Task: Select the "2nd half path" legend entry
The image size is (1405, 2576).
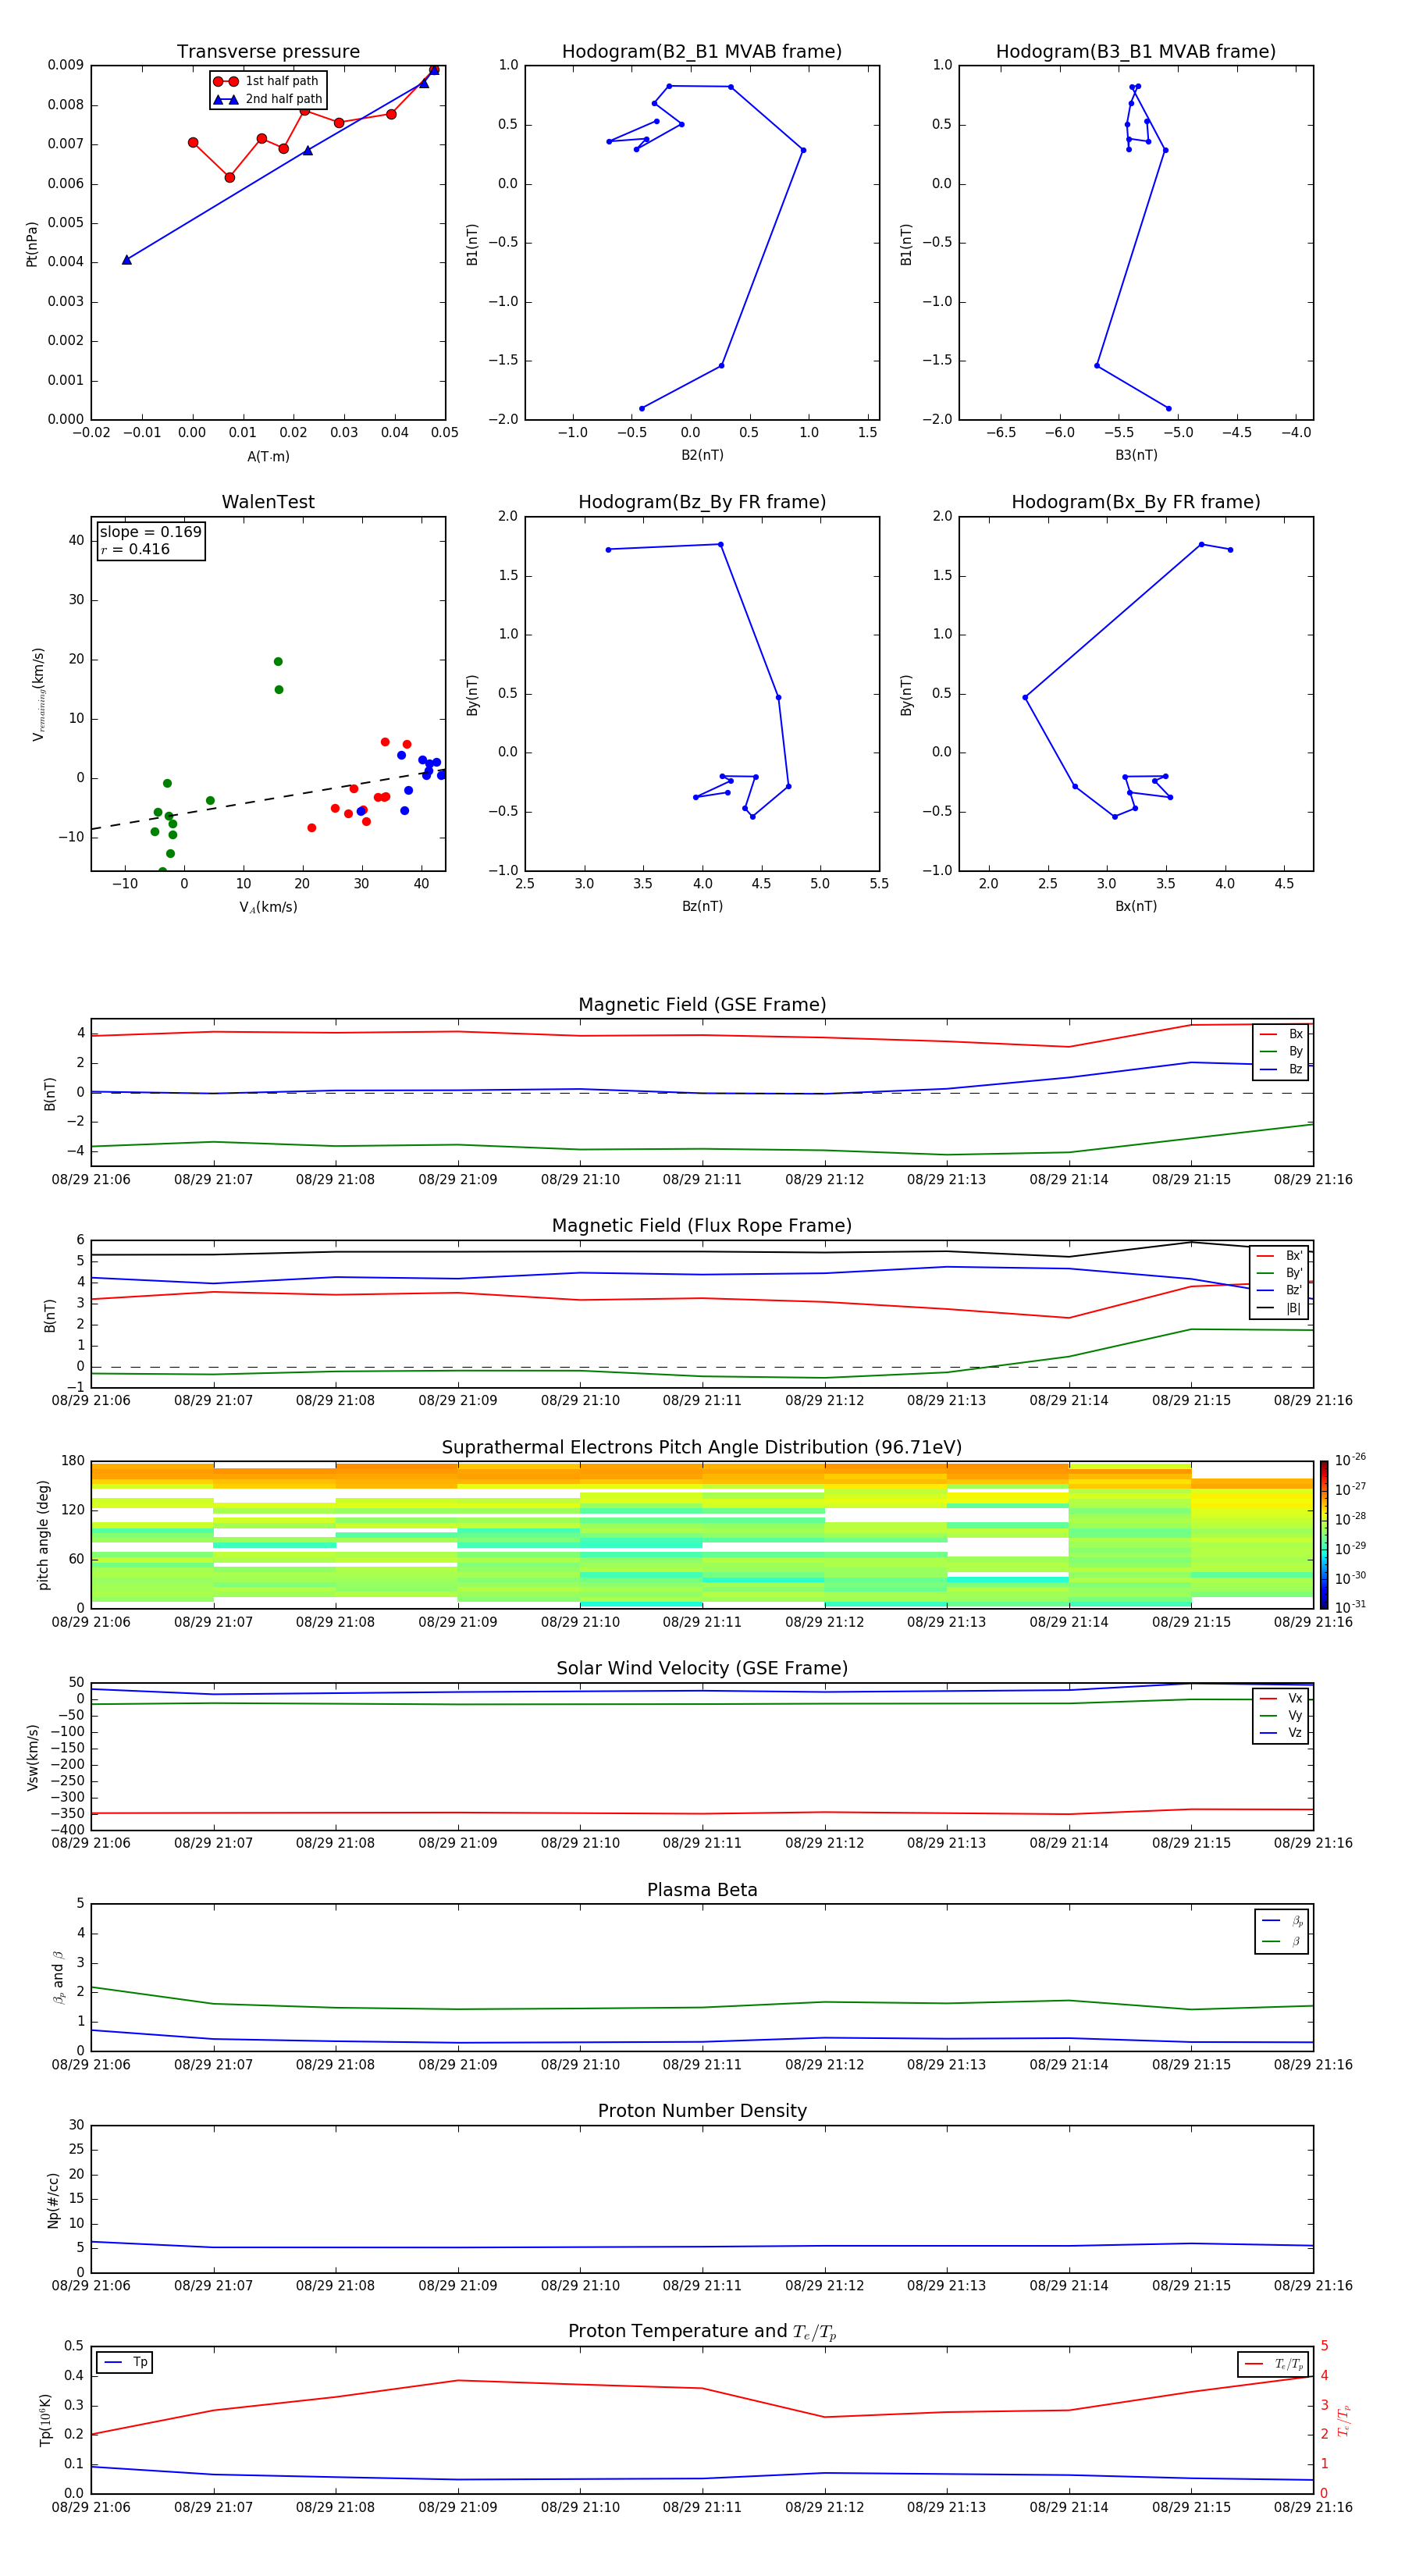Action: coord(268,99)
